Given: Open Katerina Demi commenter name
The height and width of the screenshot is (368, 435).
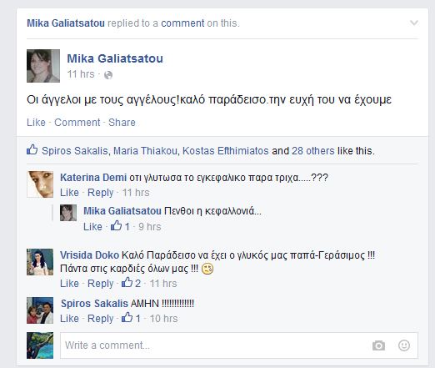Looking at the screenshot, I should [93, 178].
